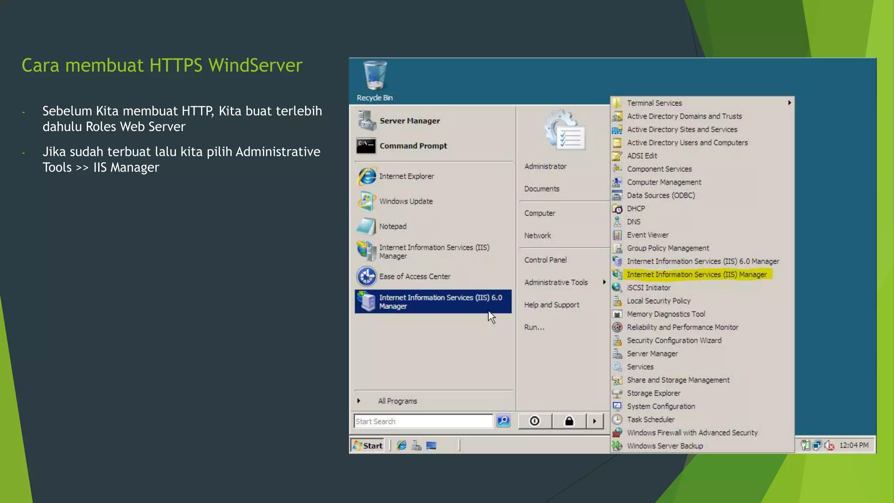Click the Start button
This screenshot has width=894, height=503.
click(368, 445)
